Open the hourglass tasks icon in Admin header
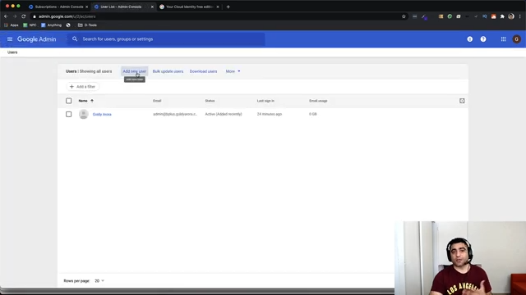Screen dimensions: 526x295 pos(469,39)
